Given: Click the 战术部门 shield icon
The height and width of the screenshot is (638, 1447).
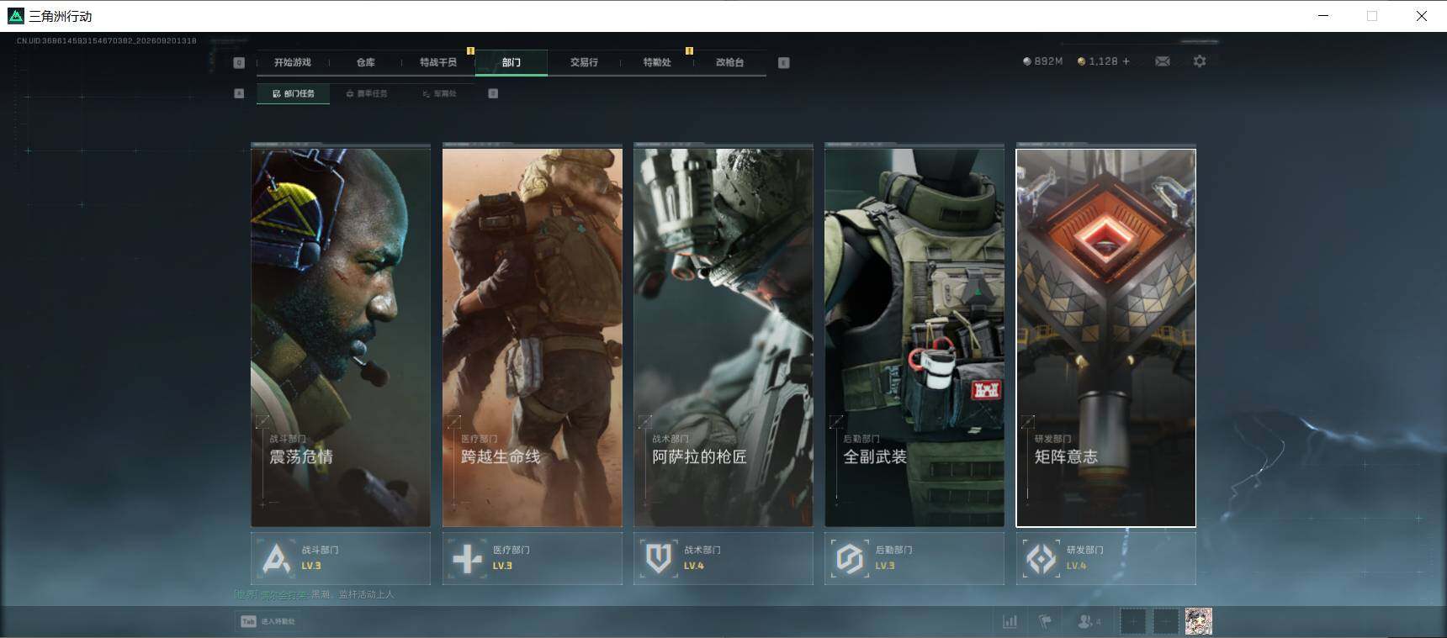Looking at the screenshot, I should coord(659,558).
